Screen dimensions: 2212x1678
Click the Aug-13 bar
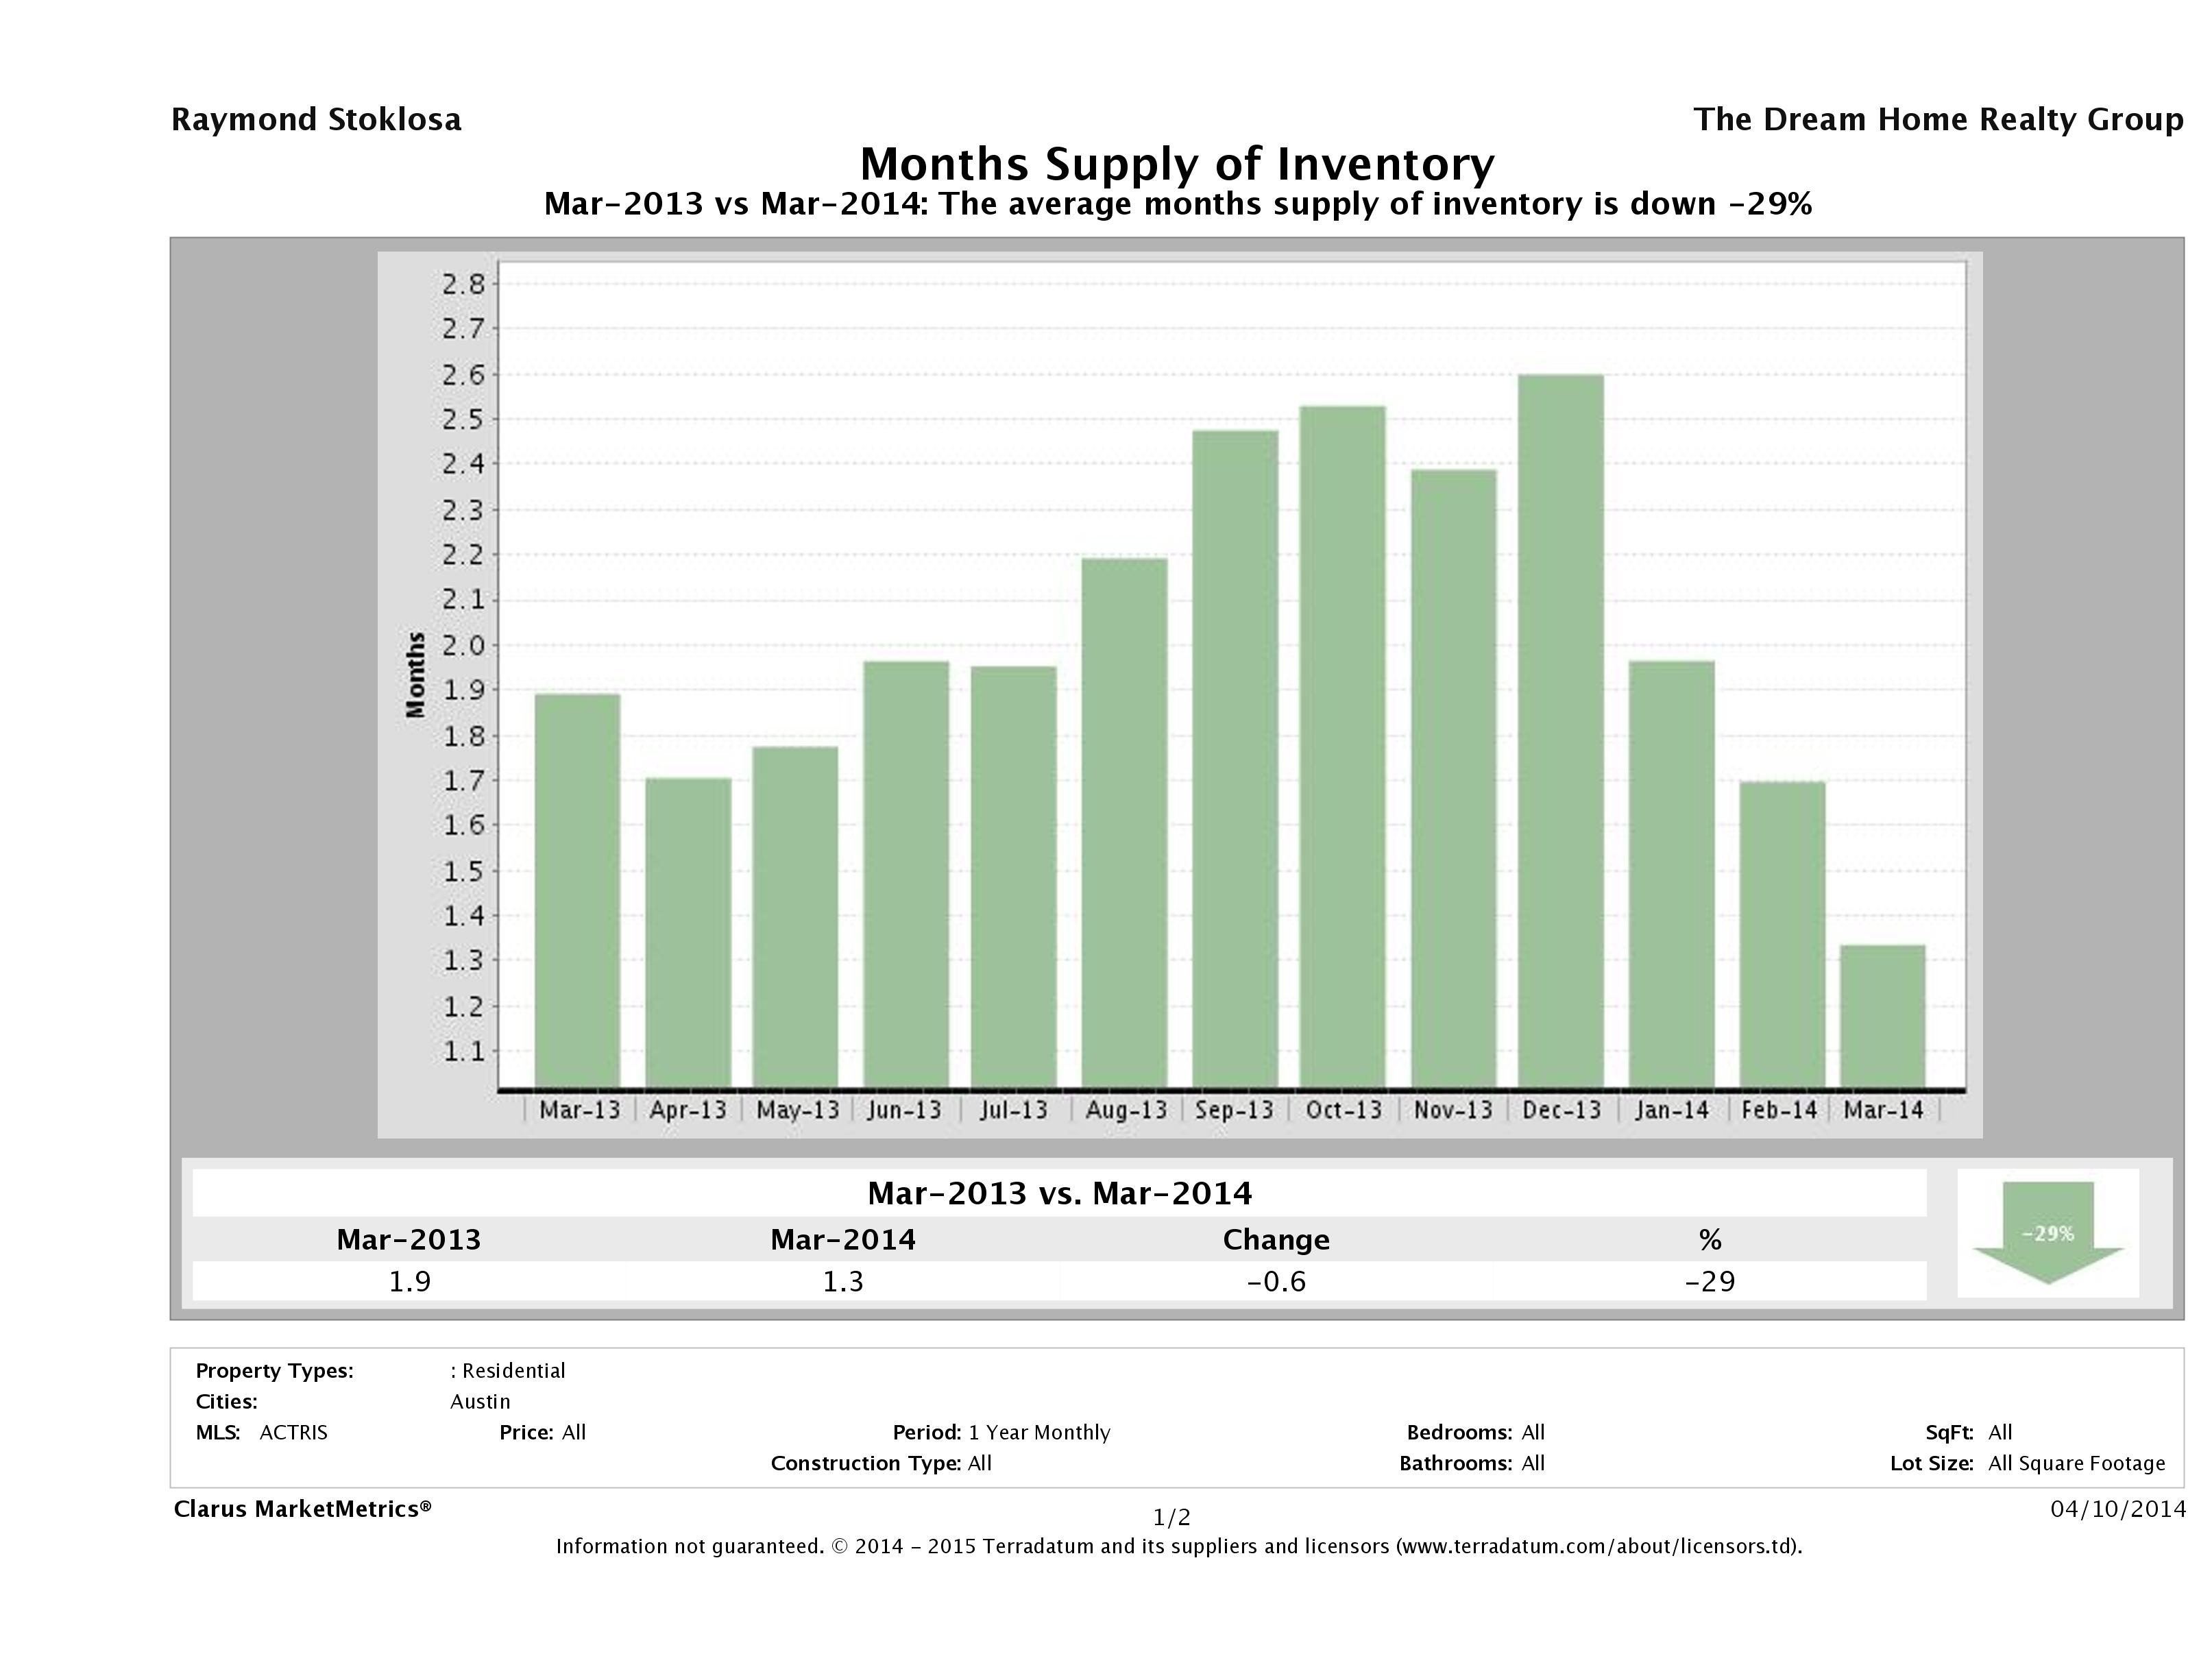[1124, 822]
